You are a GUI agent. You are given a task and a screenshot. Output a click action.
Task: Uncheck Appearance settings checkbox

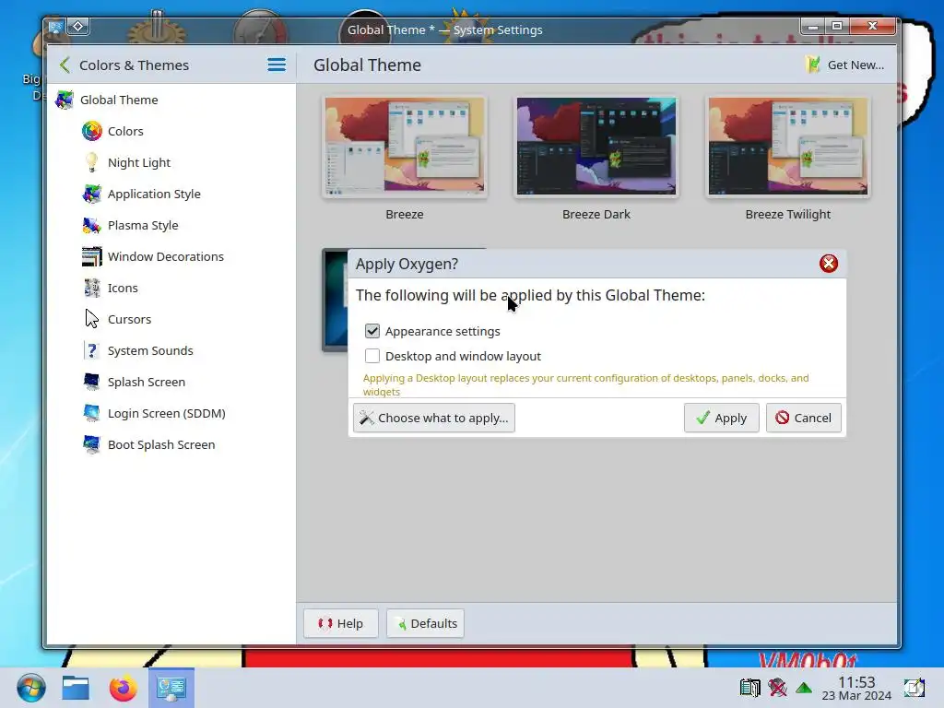point(372,331)
